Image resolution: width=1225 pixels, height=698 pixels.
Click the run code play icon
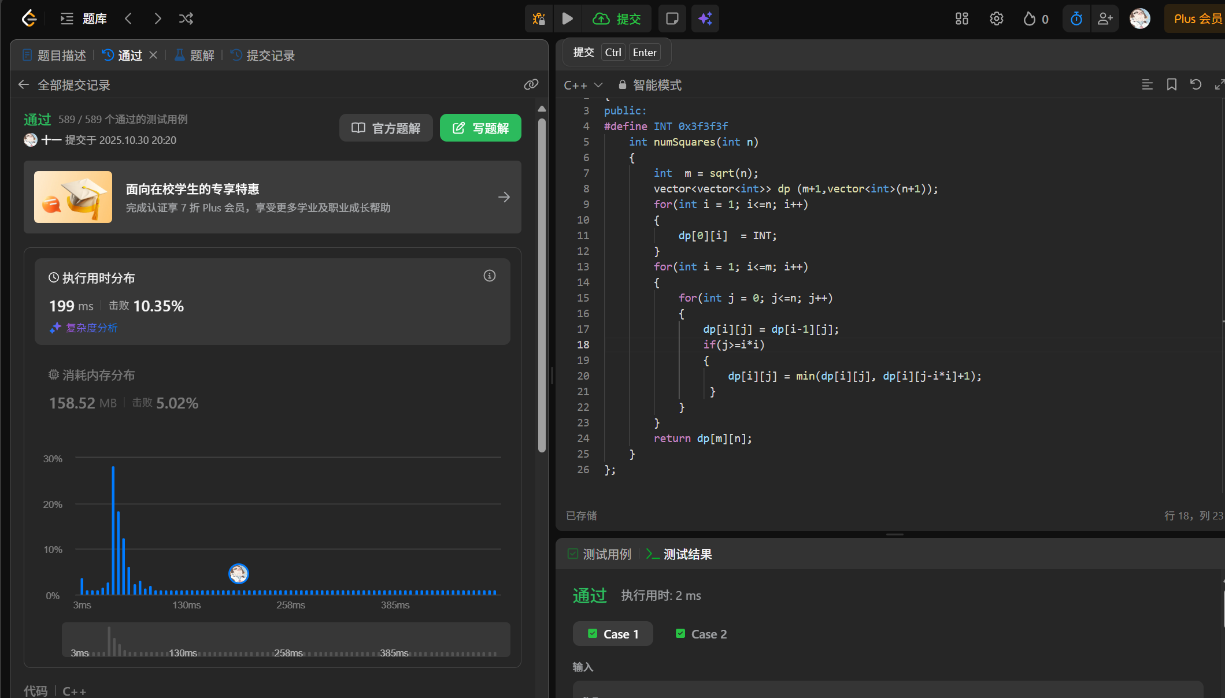567,18
